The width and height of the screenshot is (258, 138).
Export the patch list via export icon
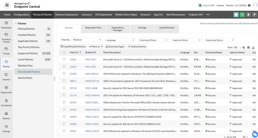tap(253, 48)
